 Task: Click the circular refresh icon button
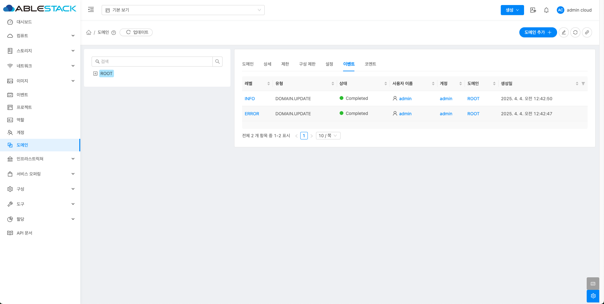tap(575, 32)
